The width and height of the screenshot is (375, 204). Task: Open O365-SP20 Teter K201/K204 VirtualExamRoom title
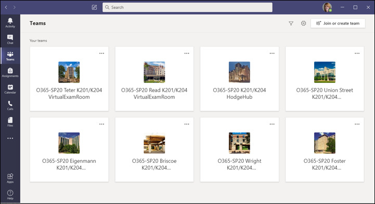point(69,94)
